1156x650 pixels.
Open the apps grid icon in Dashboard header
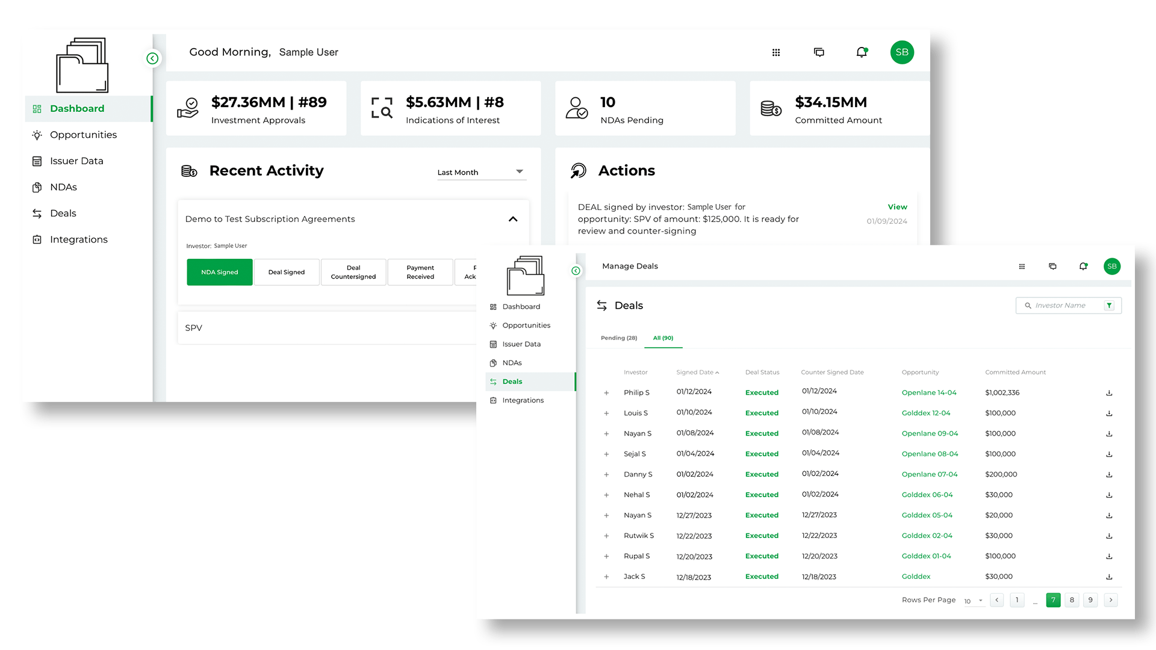[776, 52]
